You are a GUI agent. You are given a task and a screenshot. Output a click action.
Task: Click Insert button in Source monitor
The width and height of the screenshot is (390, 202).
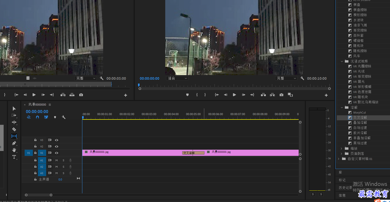pyautogui.click(x=63, y=95)
